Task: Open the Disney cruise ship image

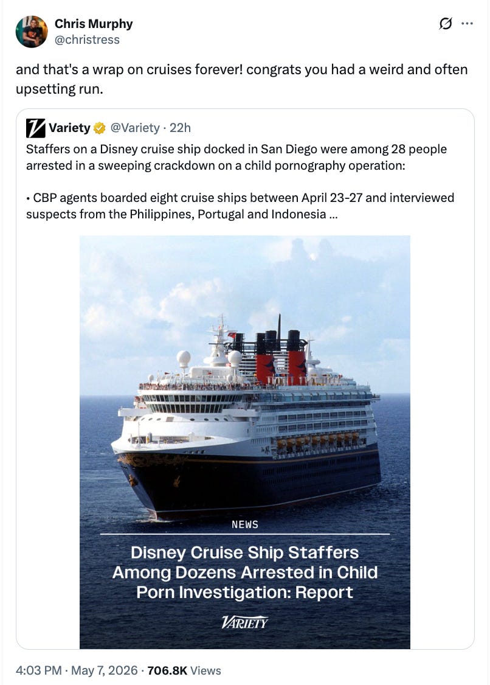Action: coord(244,442)
